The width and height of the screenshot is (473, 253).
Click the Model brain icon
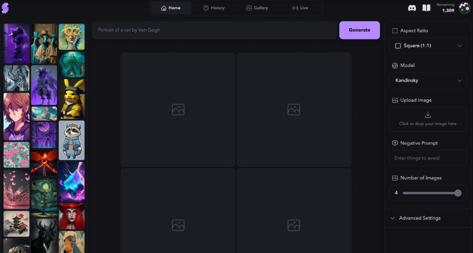(395, 65)
